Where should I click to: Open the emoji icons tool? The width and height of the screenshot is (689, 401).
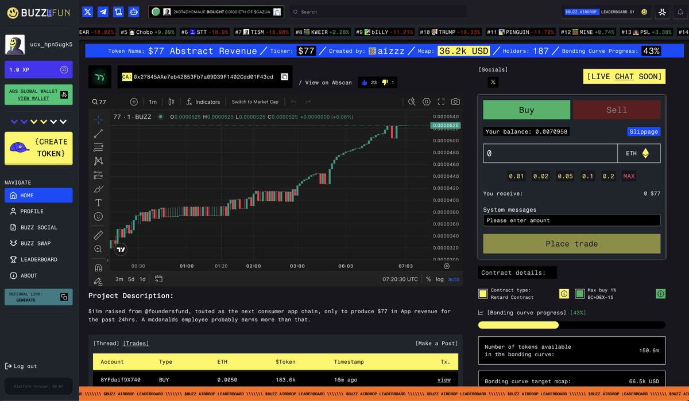click(98, 216)
